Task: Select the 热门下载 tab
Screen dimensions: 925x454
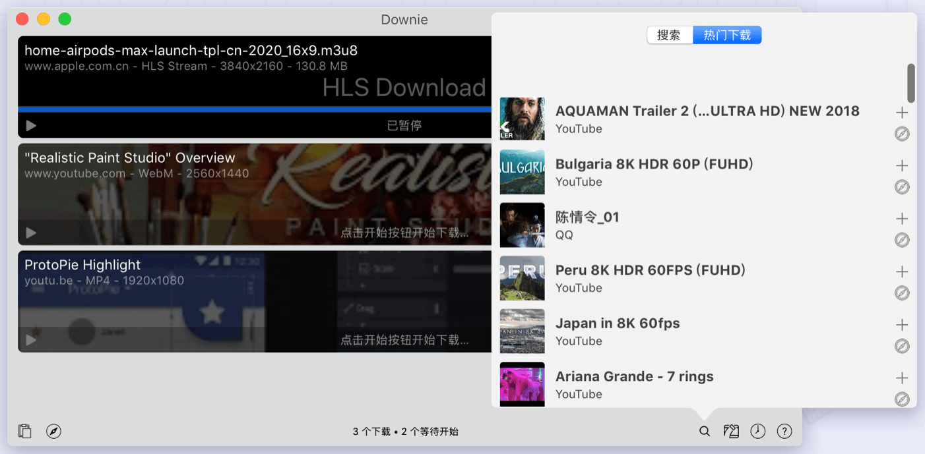Action: tap(727, 35)
